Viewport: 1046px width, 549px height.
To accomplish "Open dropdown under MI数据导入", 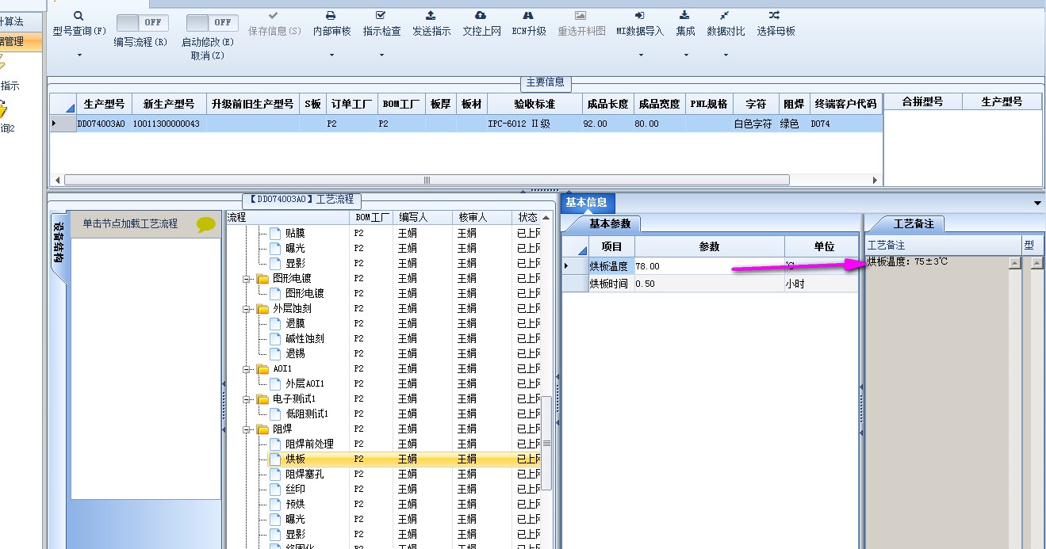I will [640, 55].
